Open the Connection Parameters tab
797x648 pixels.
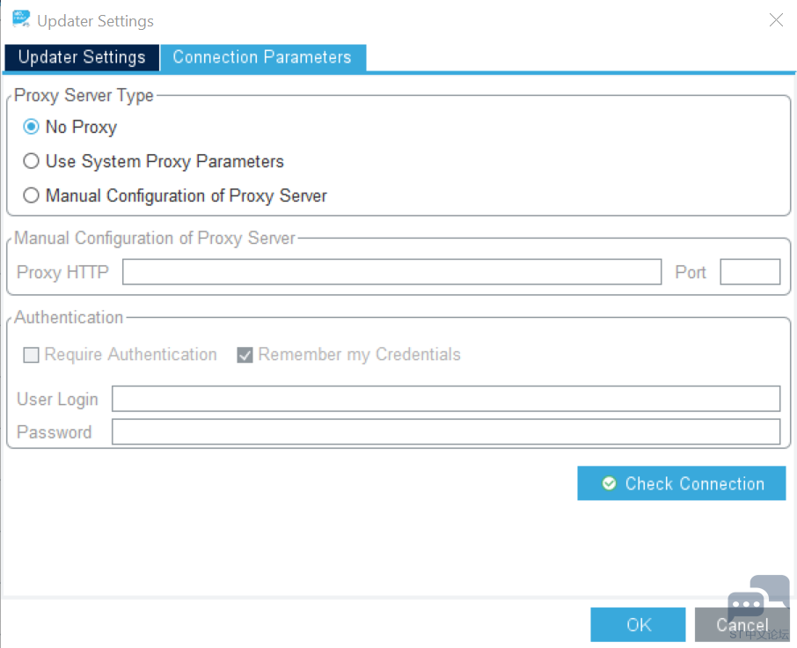tap(262, 57)
